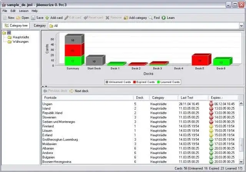
Task: Click green face icon for Albanien
Action: click(x=211, y=148)
